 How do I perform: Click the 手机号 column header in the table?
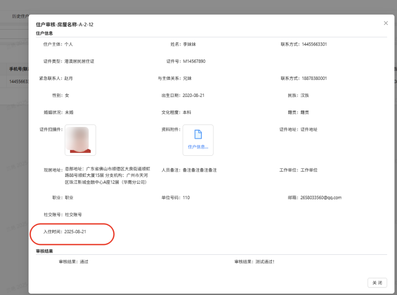tap(19, 69)
